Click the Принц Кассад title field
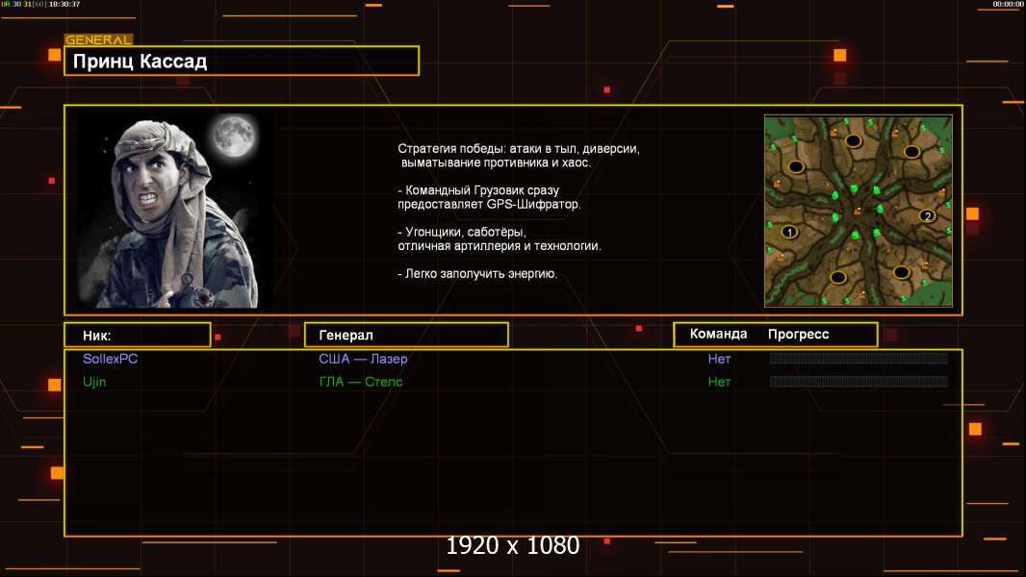 [x=242, y=62]
